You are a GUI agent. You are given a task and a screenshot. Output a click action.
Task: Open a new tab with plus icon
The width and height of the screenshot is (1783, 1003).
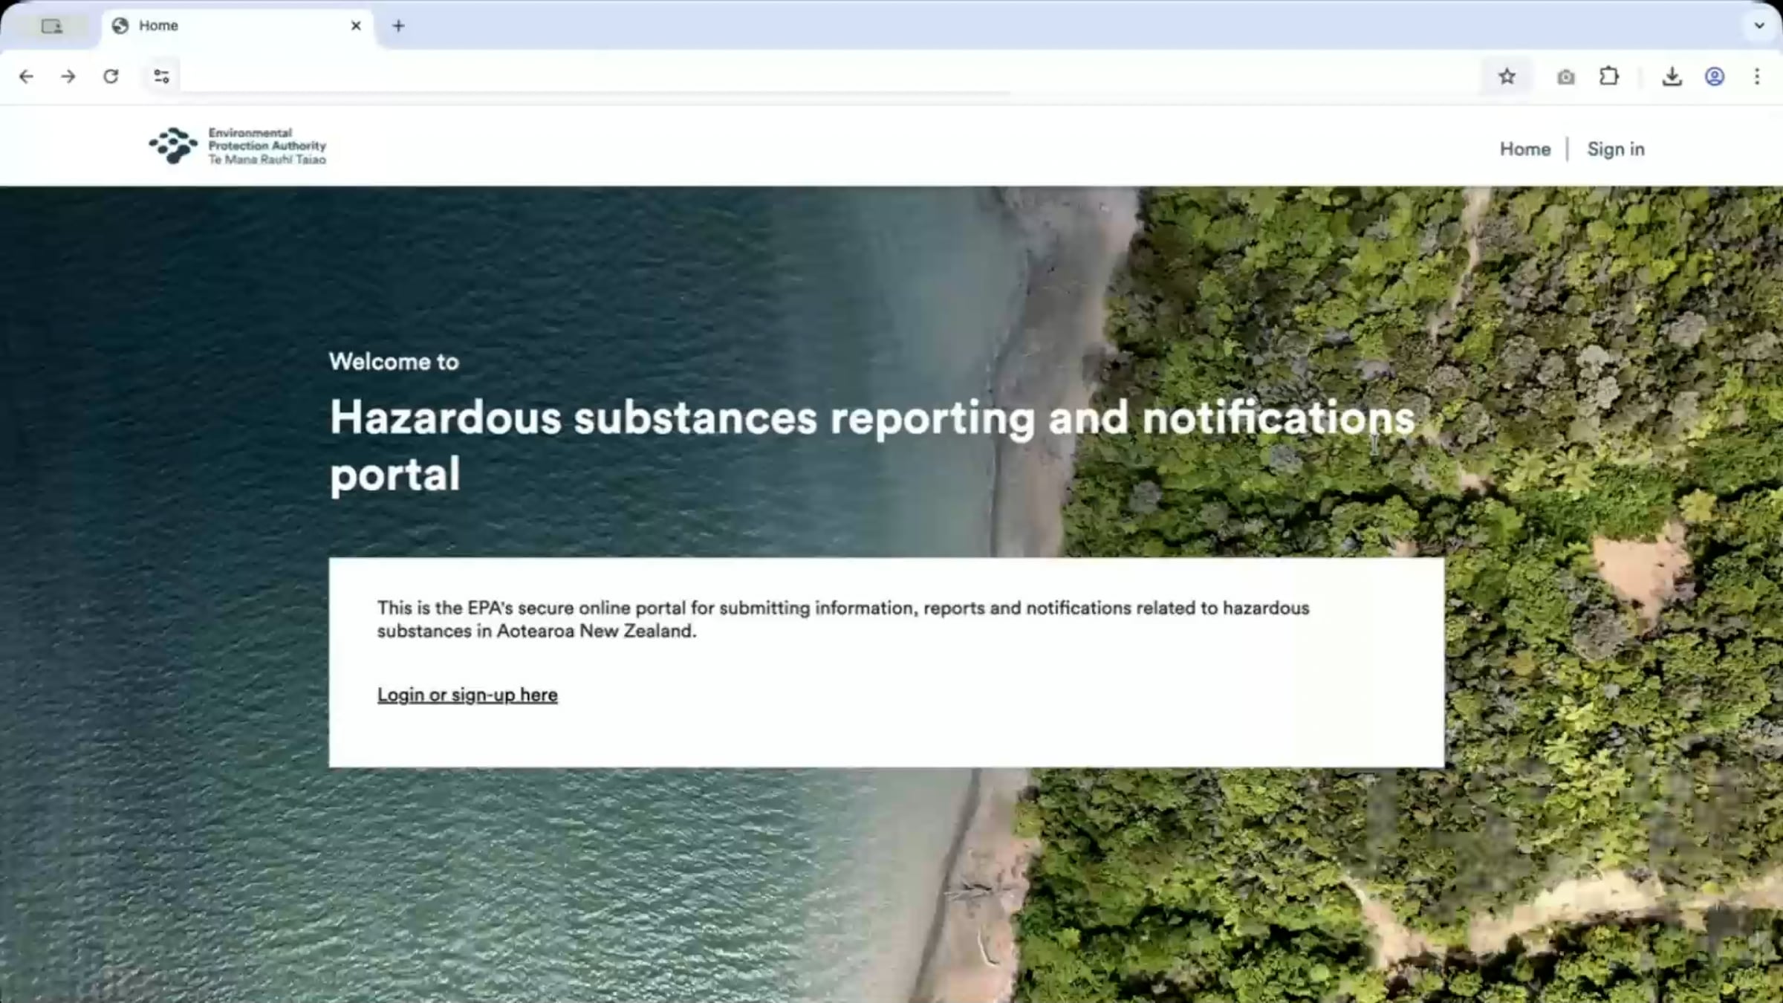[x=399, y=26]
